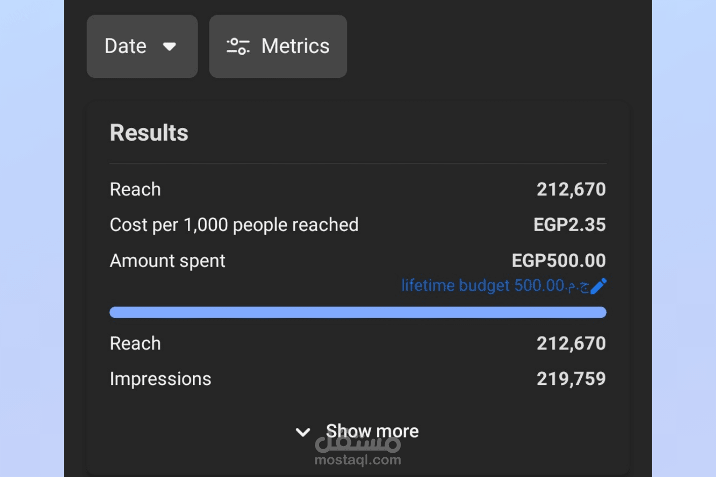Click the top Reach row label
Screen dimensions: 716x477
(x=135, y=190)
